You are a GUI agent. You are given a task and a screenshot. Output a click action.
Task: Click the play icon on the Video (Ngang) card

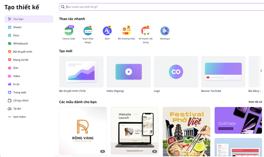tap(129, 72)
